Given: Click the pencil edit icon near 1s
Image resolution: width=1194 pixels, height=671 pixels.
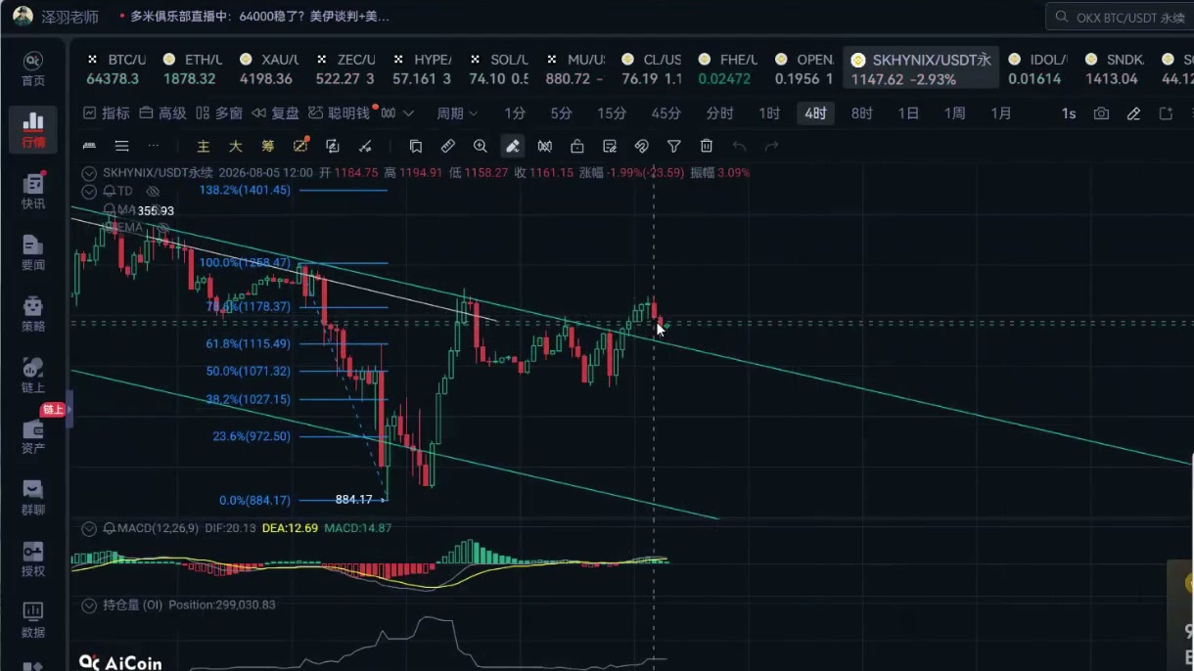Looking at the screenshot, I should click(1133, 113).
